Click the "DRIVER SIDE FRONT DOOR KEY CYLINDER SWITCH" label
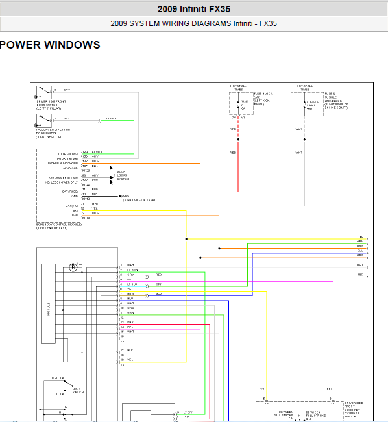 pos(354,410)
